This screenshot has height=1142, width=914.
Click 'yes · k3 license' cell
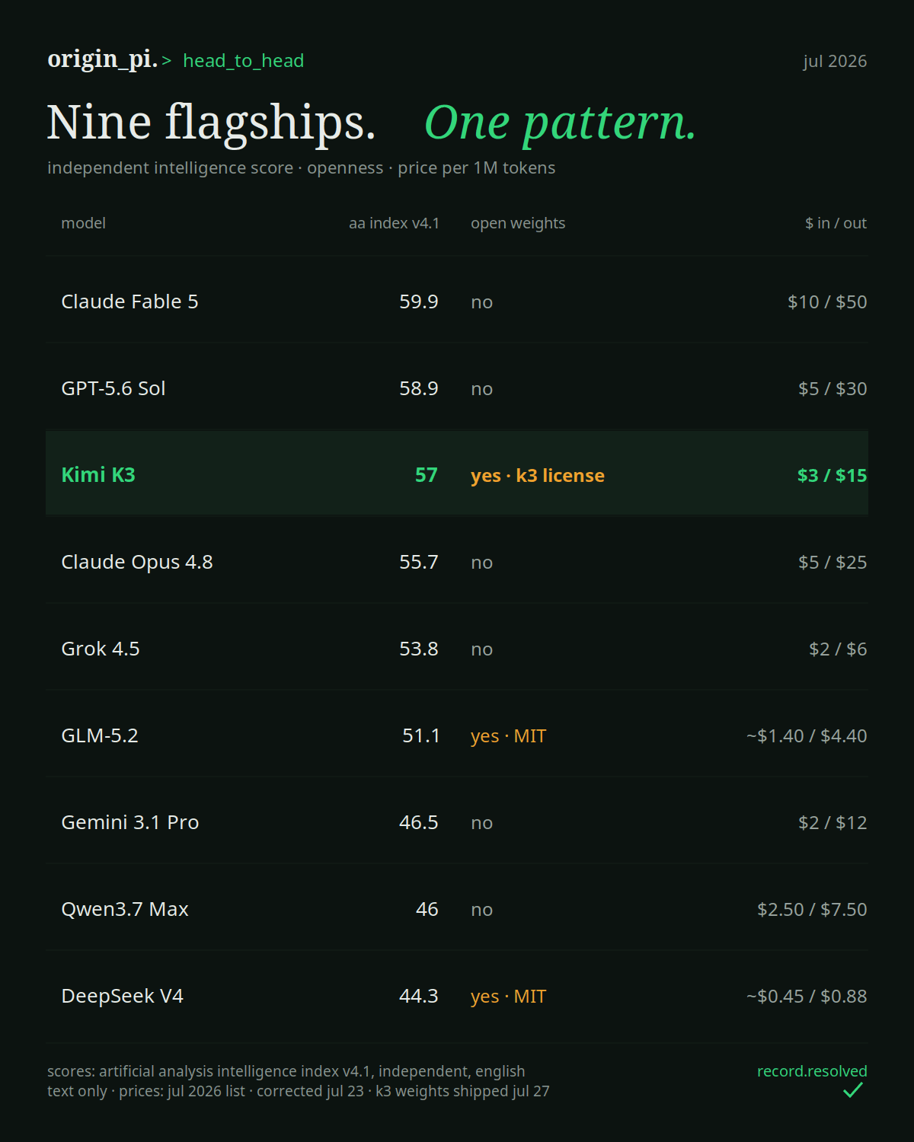(x=538, y=476)
